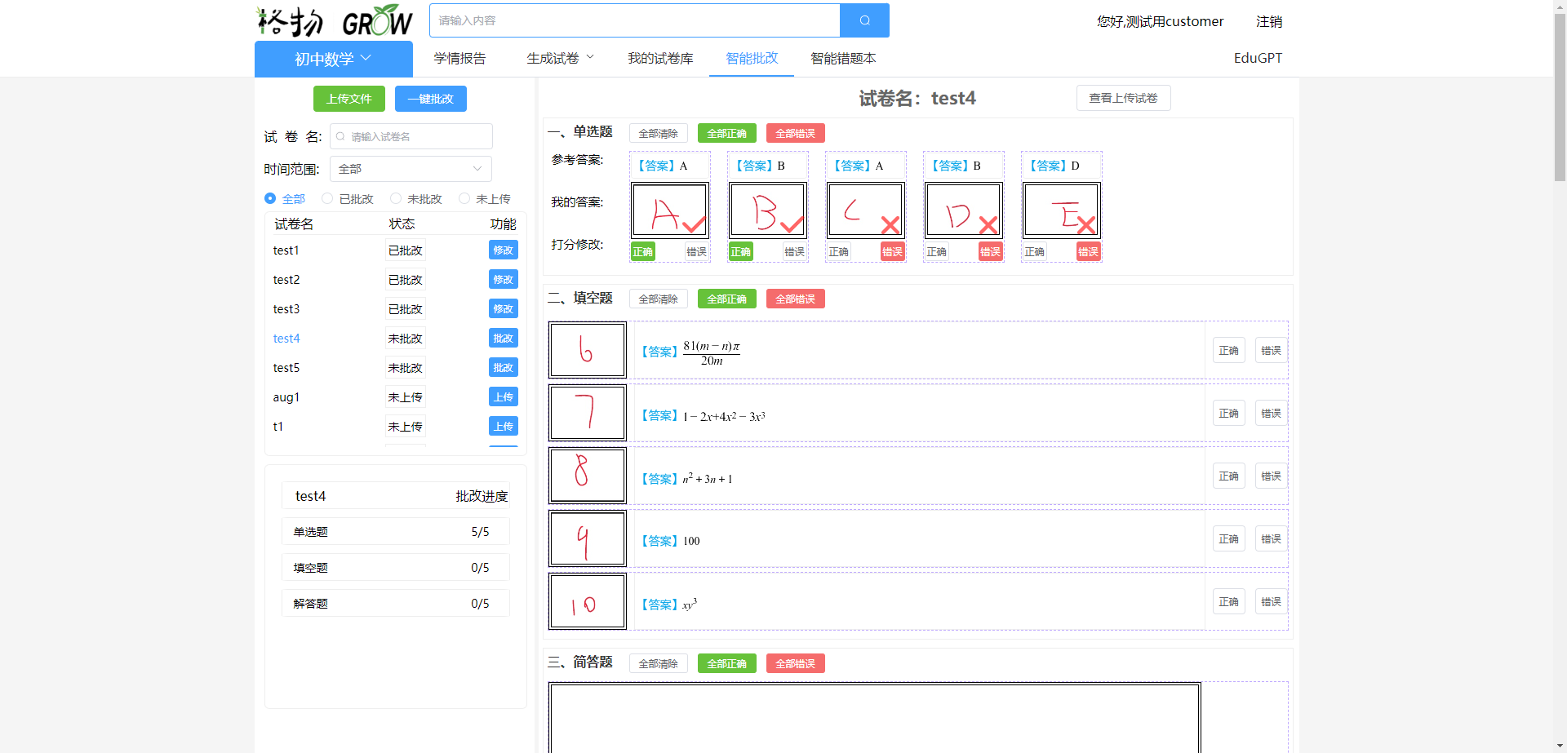Click 全部清除 in the 填空题 section
The image size is (1567, 753).
click(x=659, y=299)
